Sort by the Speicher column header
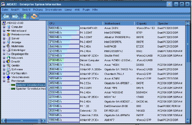This screenshot has height=125, width=192. coord(170,23)
